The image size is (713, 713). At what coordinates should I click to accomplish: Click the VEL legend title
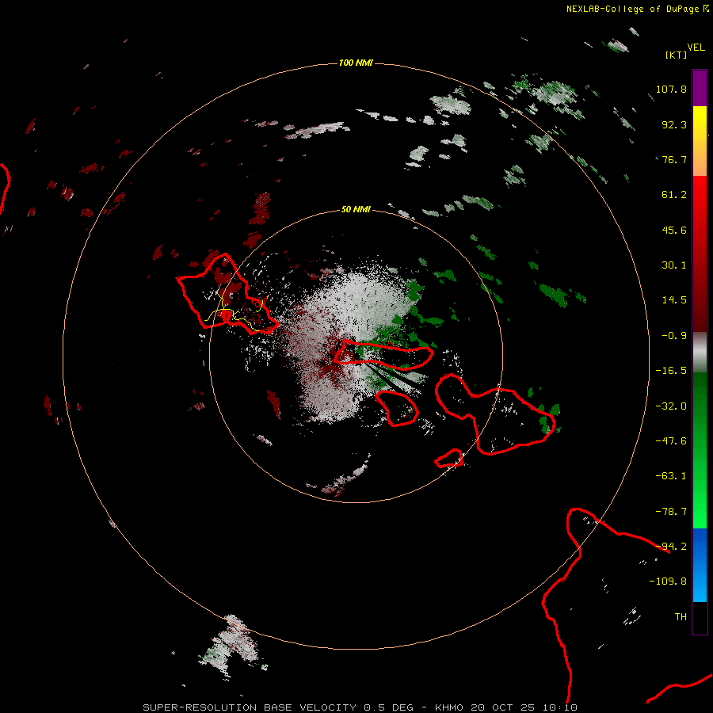696,48
